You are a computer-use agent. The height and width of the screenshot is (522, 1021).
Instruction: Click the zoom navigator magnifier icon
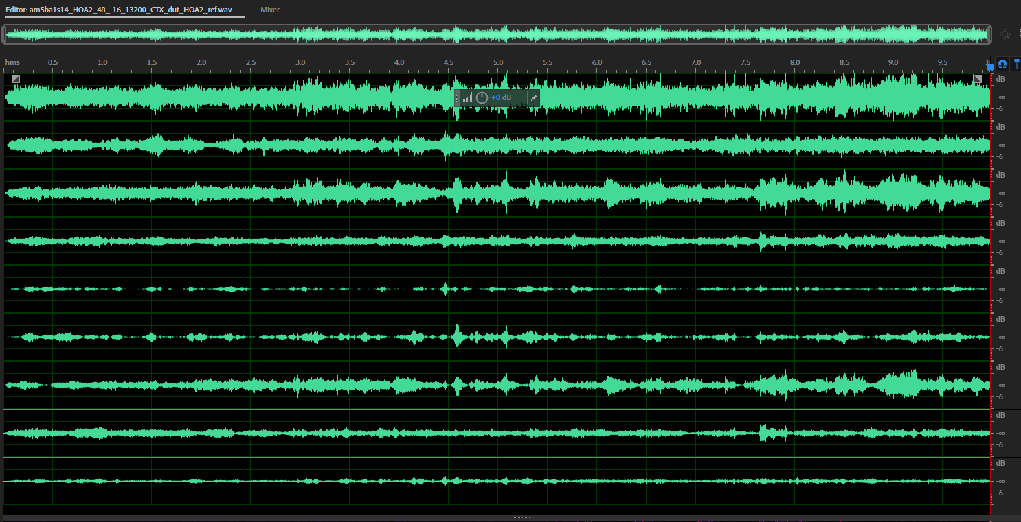point(1005,34)
